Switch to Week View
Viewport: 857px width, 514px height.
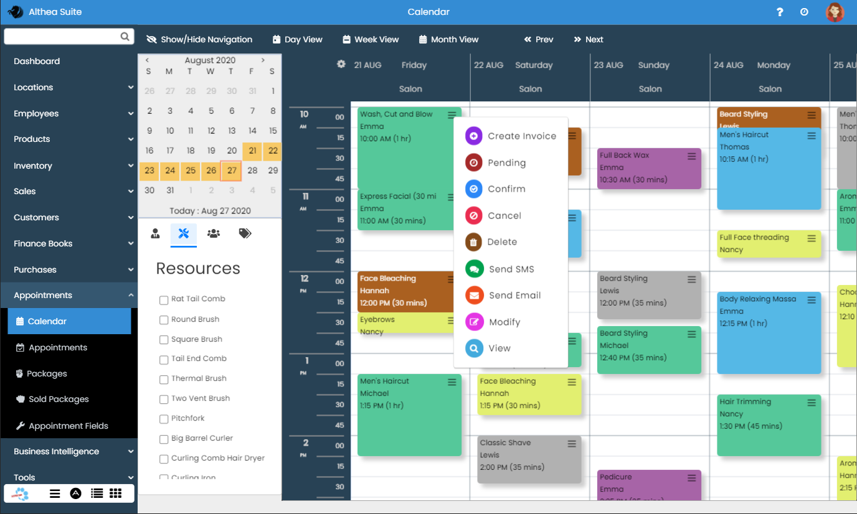tap(371, 39)
